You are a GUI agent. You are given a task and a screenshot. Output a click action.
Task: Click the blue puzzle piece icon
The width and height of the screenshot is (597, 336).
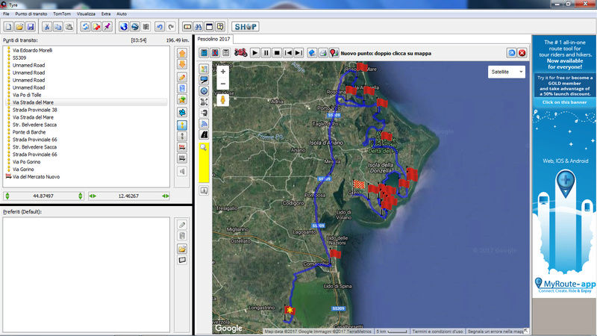182,113
